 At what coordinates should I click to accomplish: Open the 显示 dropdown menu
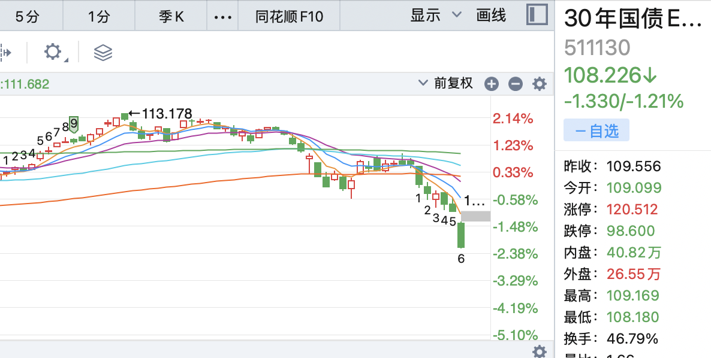(436, 16)
